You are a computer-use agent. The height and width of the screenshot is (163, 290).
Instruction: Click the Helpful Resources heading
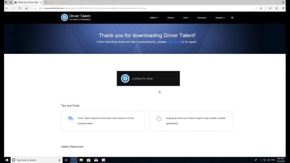click(72, 147)
